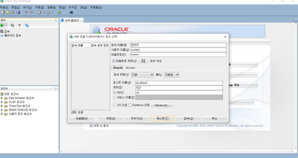Click the 접속(O) button
Screen dimensions: 298x158
point(189,118)
